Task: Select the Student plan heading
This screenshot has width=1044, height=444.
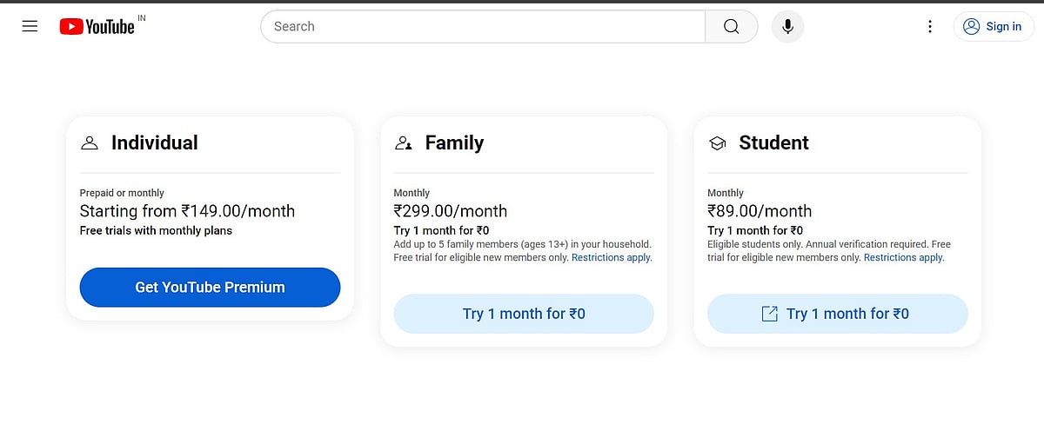Action: click(x=773, y=142)
